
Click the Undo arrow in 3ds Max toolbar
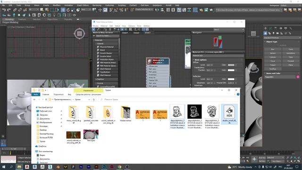[x=4, y=10]
